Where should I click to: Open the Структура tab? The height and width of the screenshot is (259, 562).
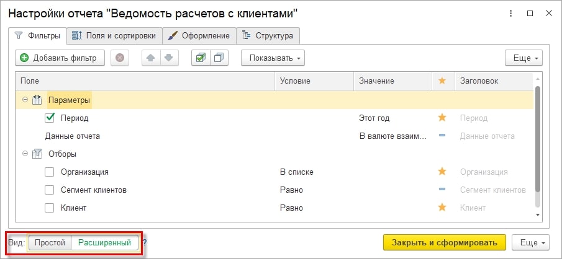(268, 36)
